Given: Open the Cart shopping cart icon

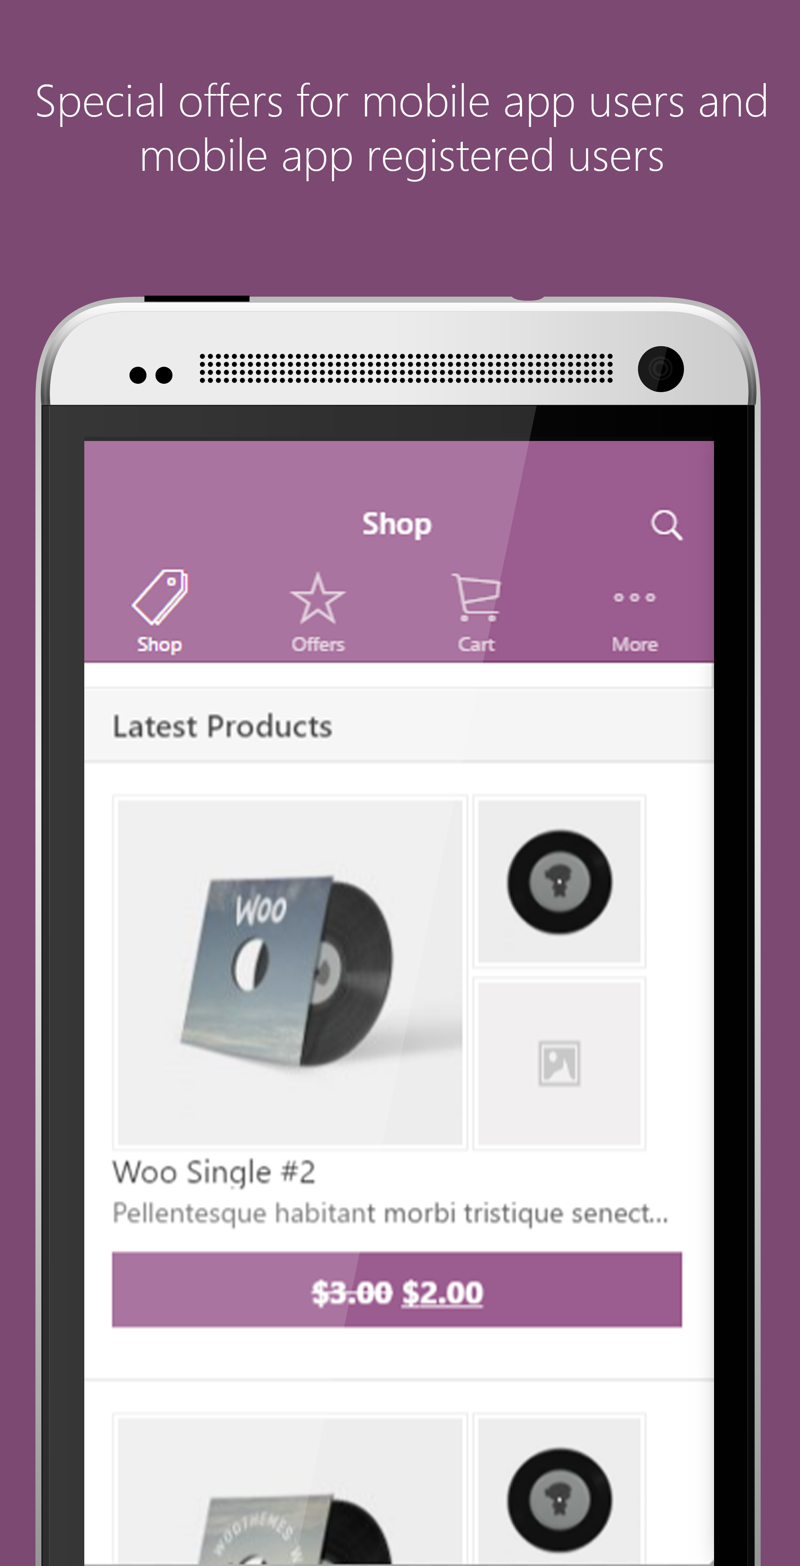Looking at the screenshot, I should click(476, 597).
